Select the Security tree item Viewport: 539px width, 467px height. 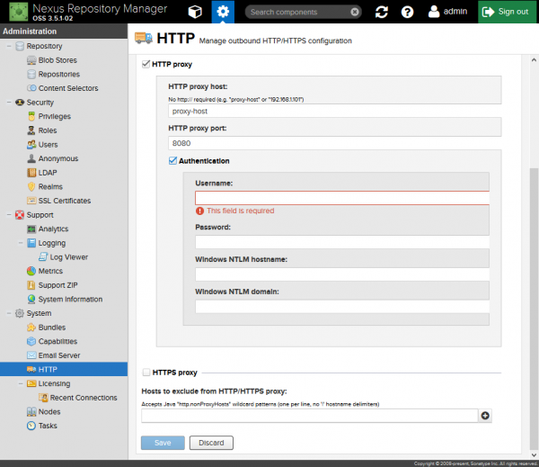40,103
